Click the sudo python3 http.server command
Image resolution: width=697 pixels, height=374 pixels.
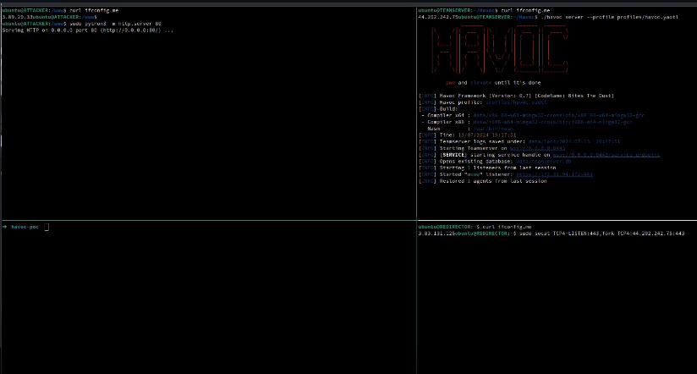(102, 23)
